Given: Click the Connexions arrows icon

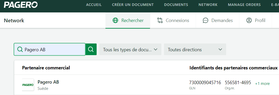Looking at the screenshot, I should 160,20.
